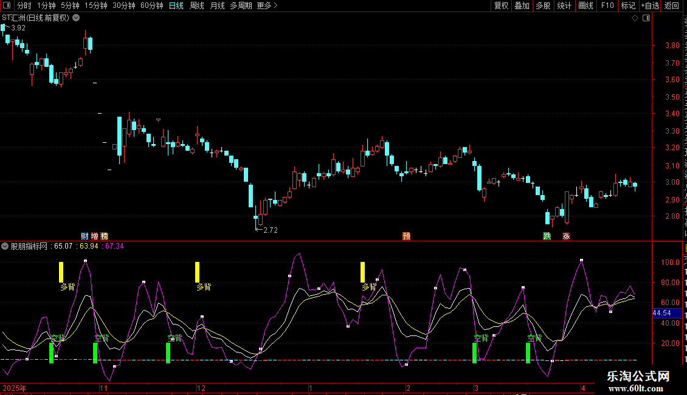687x395 pixels.
Task: Select the 1分钟 period tab
Action: pos(46,5)
